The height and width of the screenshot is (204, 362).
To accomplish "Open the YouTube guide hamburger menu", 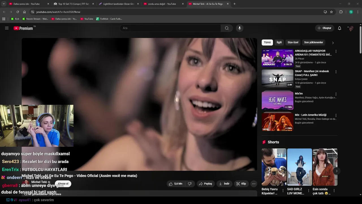I will pyautogui.click(x=7, y=28).
